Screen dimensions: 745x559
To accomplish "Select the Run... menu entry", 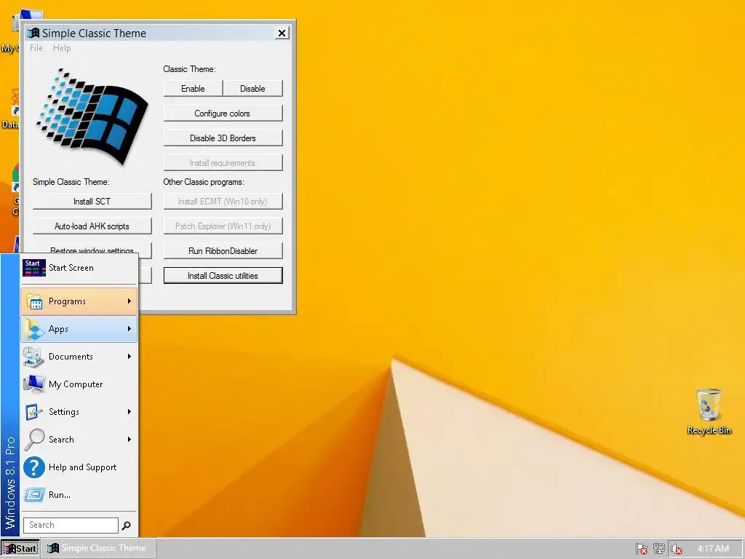I will (79, 495).
